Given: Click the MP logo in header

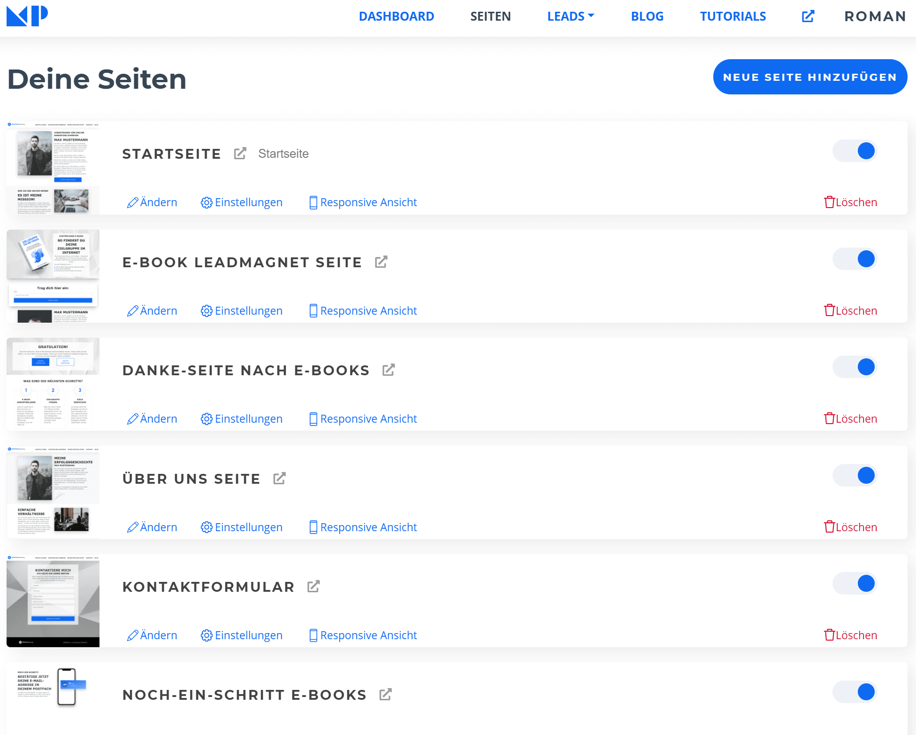Looking at the screenshot, I should [27, 16].
